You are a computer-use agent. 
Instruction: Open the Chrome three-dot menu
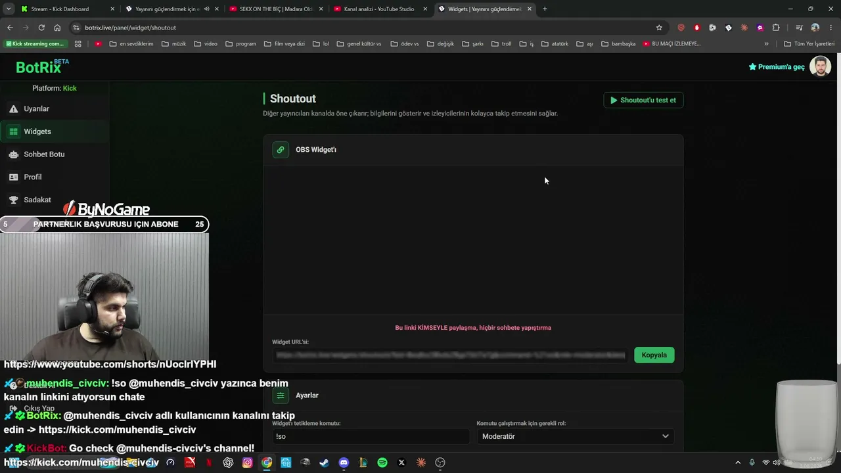click(x=830, y=28)
